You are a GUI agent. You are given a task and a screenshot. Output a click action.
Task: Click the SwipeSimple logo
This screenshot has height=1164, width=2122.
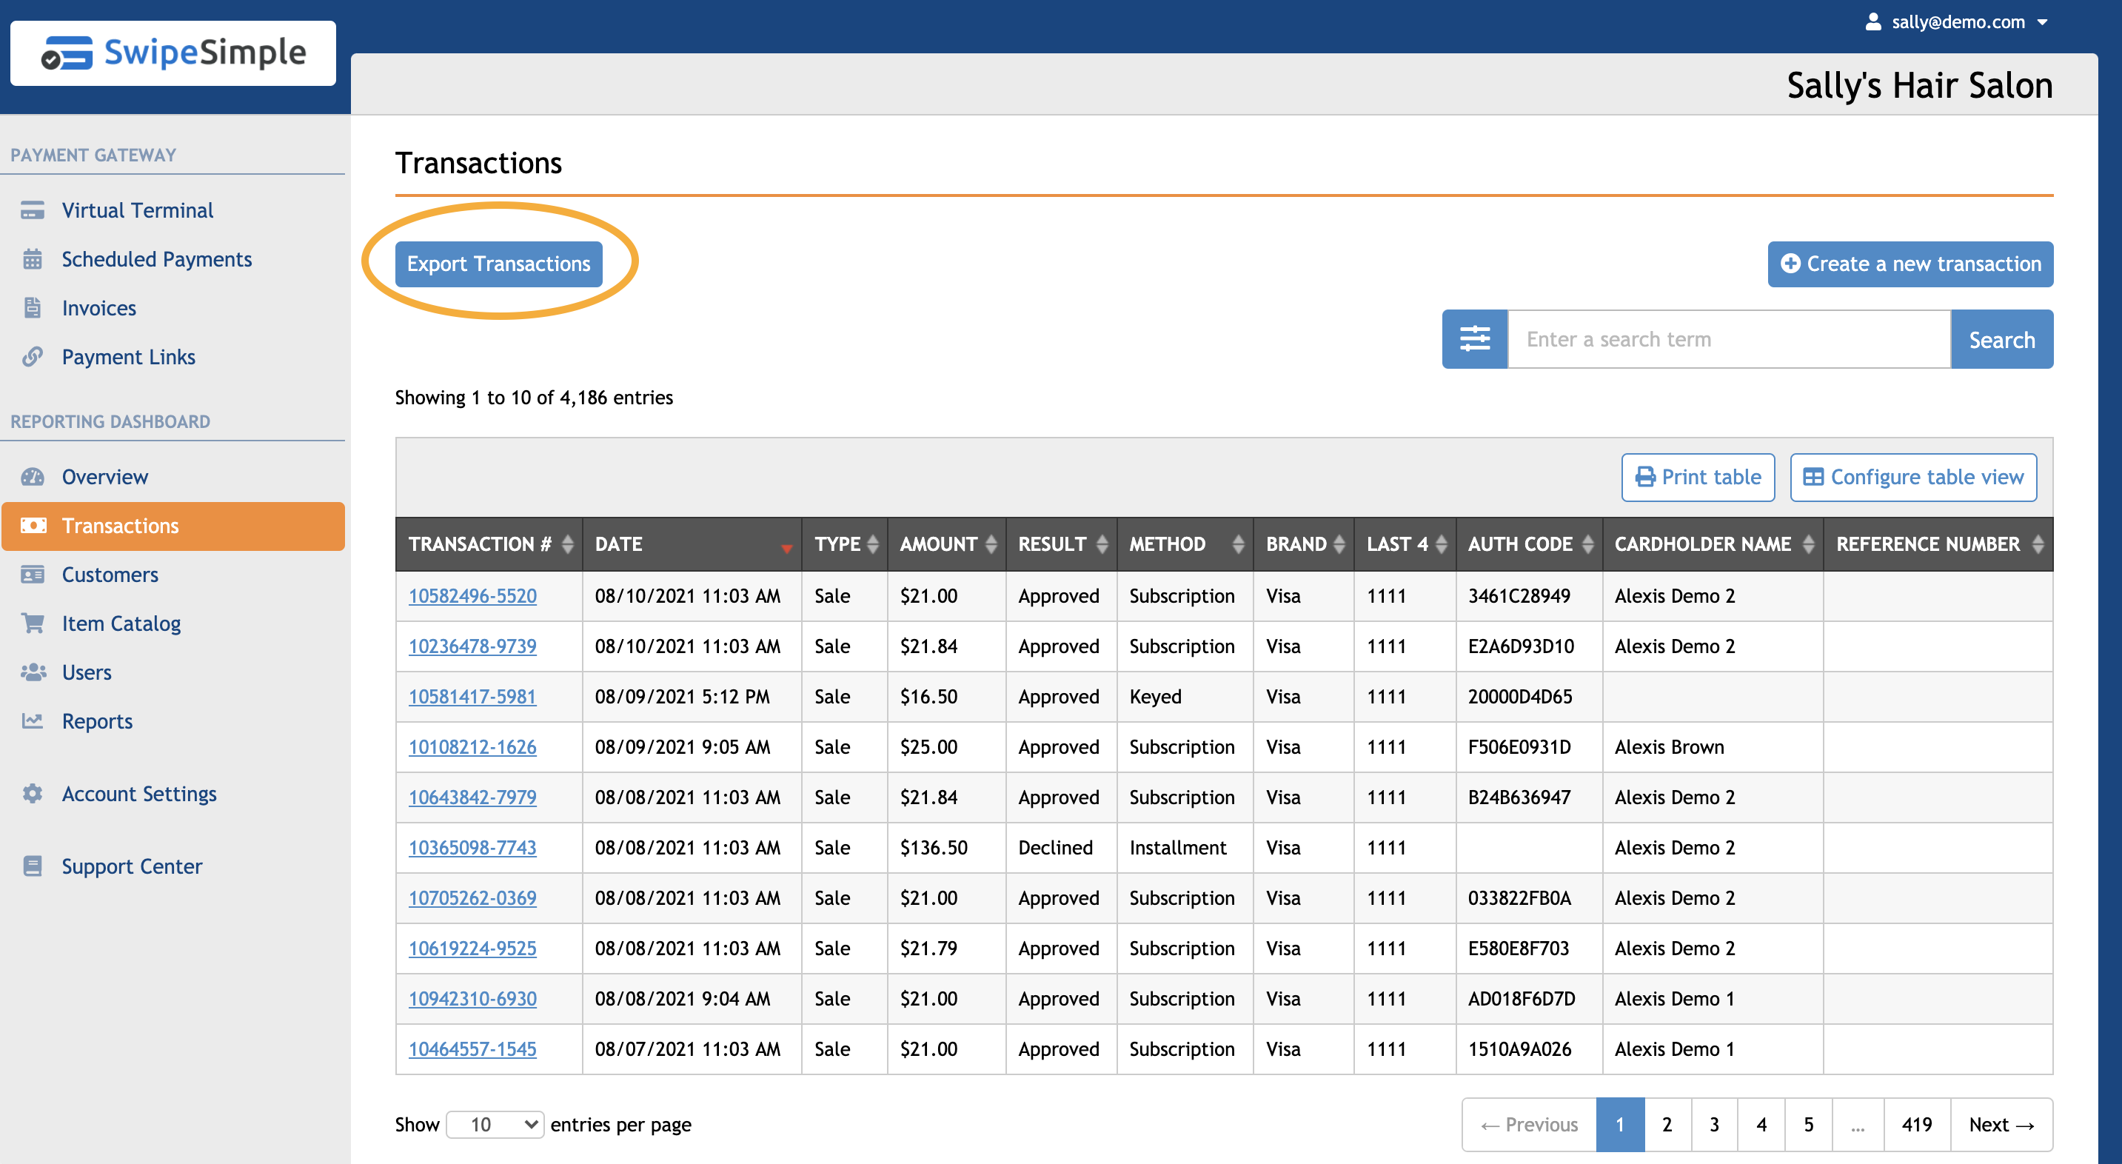(173, 53)
